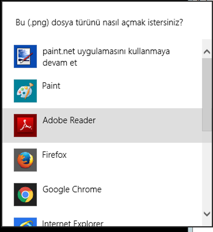Choose Paint label to open PNG
This screenshot has height=232, width=213.
(51, 86)
